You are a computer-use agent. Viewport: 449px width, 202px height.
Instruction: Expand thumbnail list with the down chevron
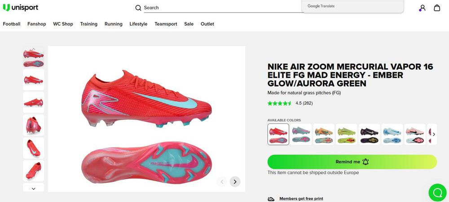coord(34,189)
